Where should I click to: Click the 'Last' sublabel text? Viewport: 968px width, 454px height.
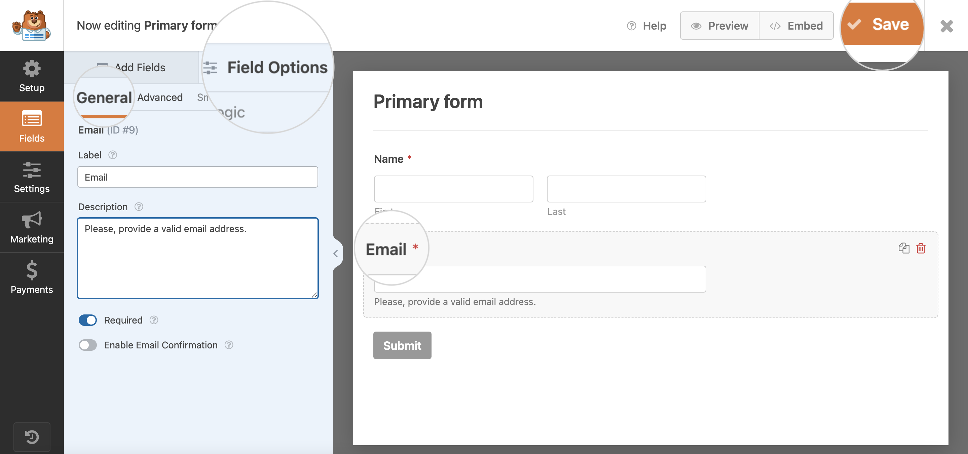point(556,212)
